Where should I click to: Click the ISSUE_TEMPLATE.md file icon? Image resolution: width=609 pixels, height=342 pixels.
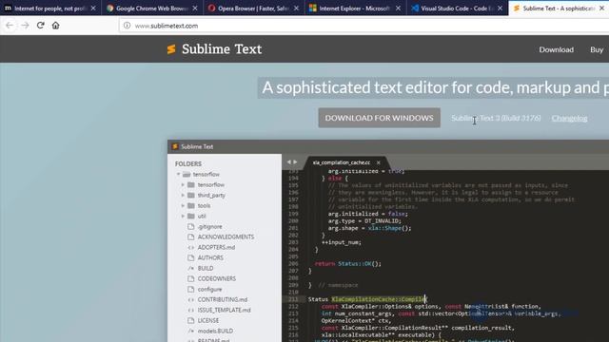pyautogui.click(x=191, y=311)
